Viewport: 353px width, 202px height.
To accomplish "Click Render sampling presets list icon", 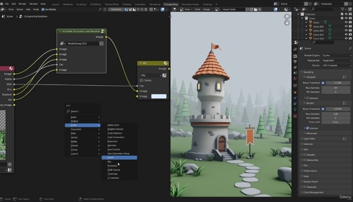I will tap(344, 103).
